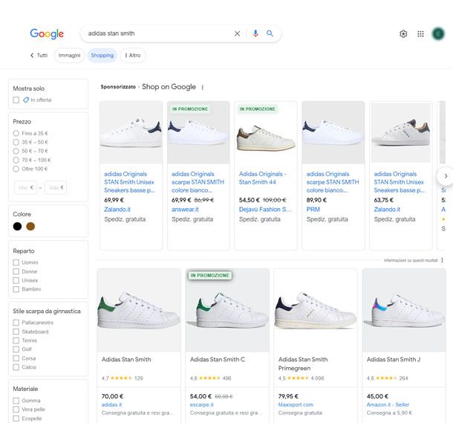Open the account profile avatar
The image size is (453, 423).
[438, 34]
